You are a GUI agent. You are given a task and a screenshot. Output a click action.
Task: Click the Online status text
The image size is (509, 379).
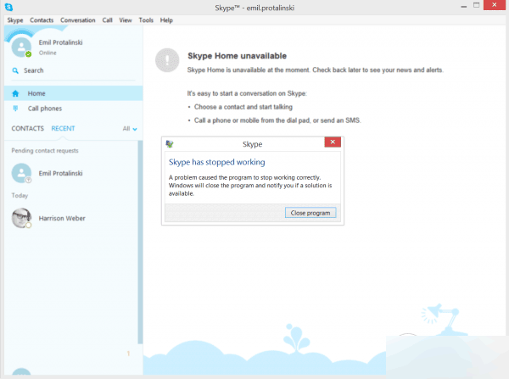pyautogui.click(x=48, y=53)
